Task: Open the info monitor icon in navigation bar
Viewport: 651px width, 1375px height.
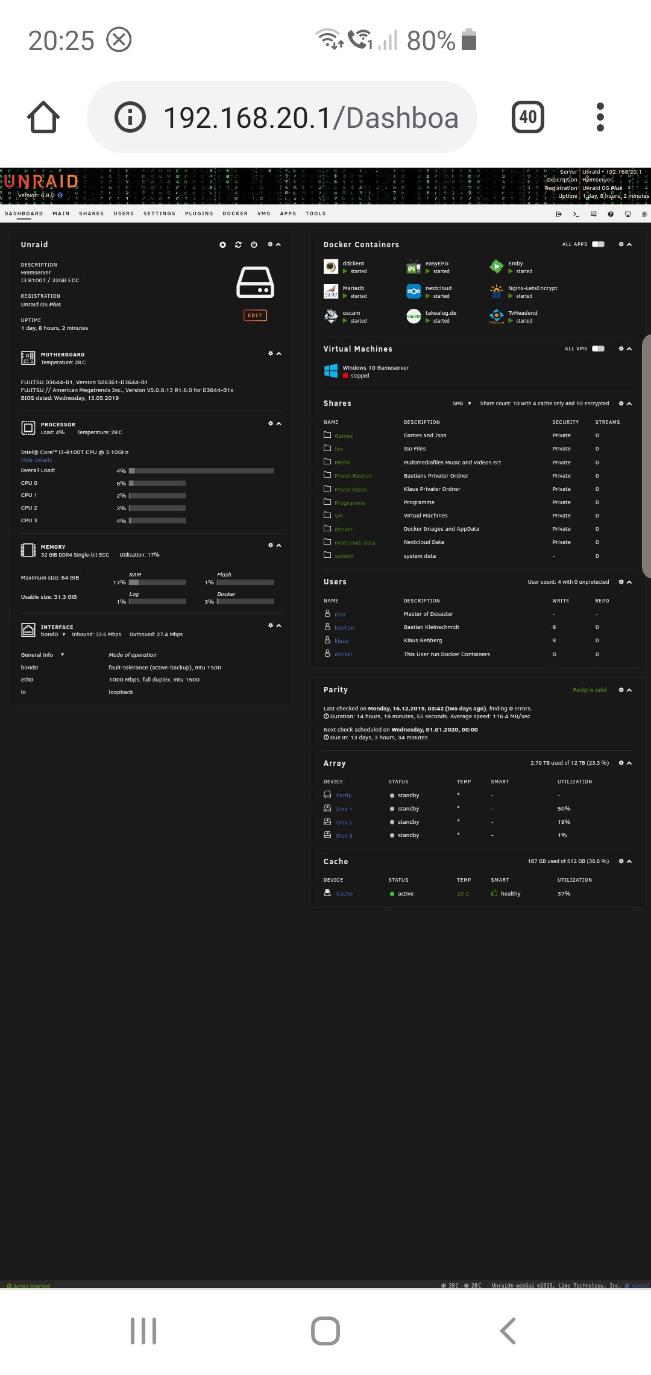Action: coord(628,214)
